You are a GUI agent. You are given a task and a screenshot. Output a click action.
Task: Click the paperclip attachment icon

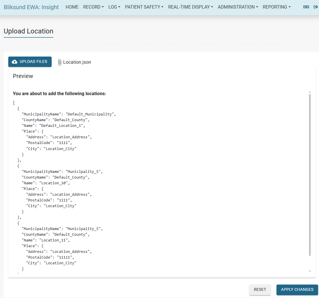[x=60, y=62]
